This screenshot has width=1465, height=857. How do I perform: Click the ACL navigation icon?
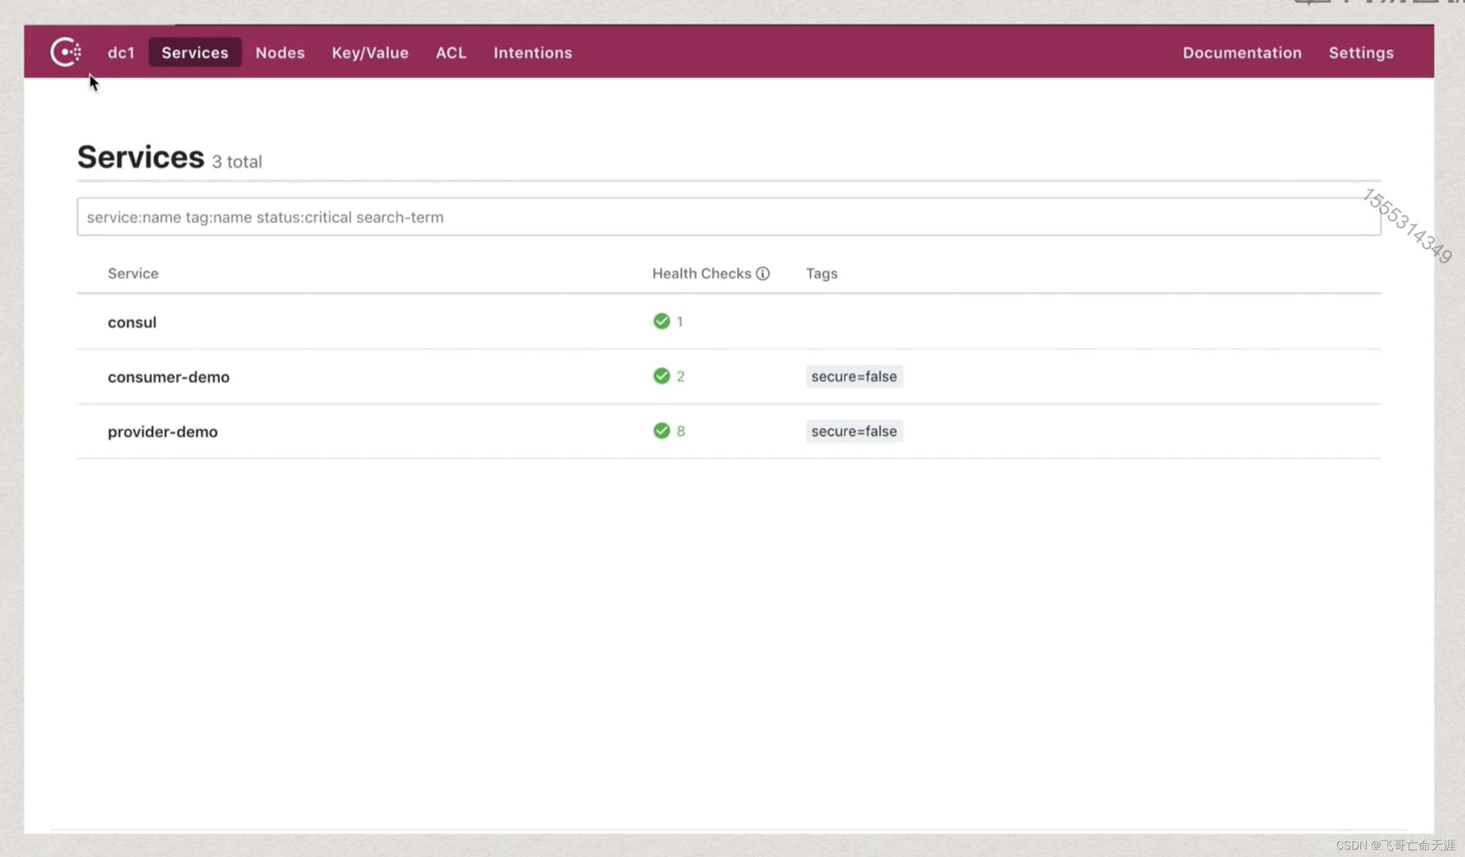tap(450, 52)
